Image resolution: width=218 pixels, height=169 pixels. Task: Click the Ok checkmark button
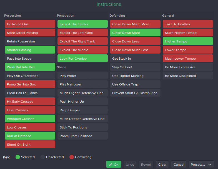(114, 164)
